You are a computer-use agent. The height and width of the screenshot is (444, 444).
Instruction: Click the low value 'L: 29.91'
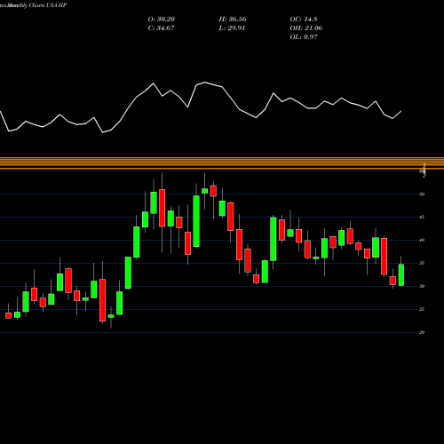[x=232, y=28]
